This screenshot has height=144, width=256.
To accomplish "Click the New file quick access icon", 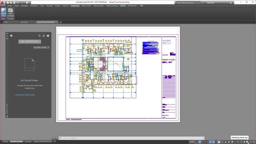I will click(8, 3).
